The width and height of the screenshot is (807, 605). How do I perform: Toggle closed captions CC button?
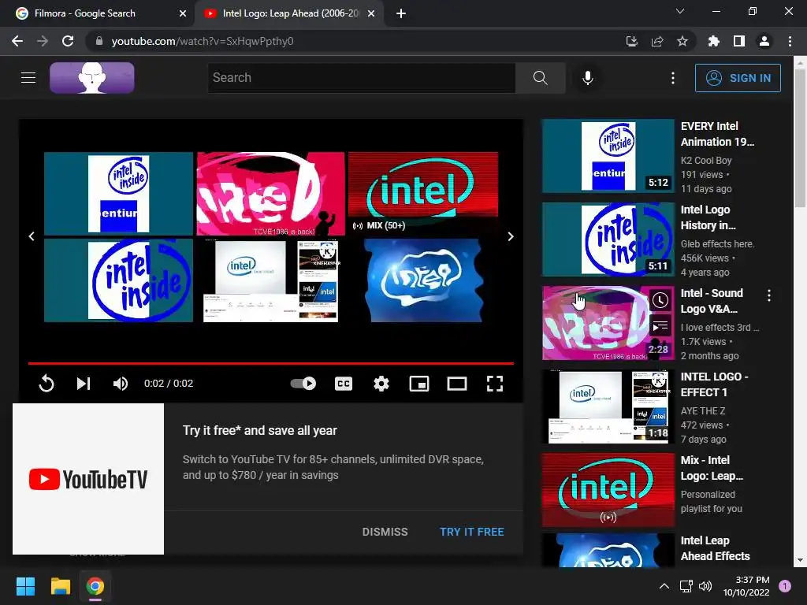pos(344,384)
